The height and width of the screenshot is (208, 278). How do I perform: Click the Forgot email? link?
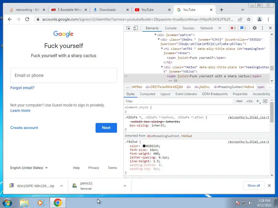click(22, 88)
